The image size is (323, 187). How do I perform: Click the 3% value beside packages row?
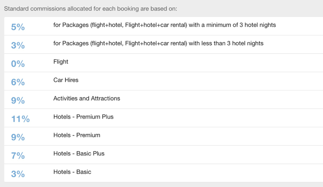tap(18, 45)
